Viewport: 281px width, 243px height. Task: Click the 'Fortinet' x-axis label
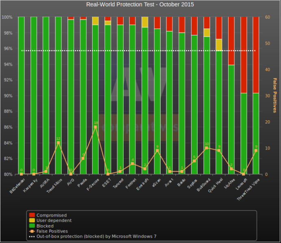click(x=131, y=184)
